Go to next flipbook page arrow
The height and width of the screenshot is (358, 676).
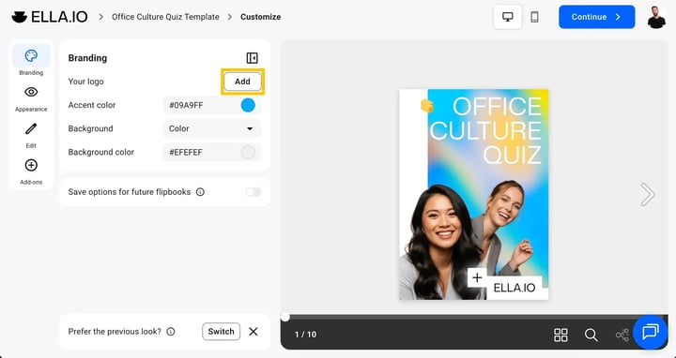pyautogui.click(x=647, y=195)
